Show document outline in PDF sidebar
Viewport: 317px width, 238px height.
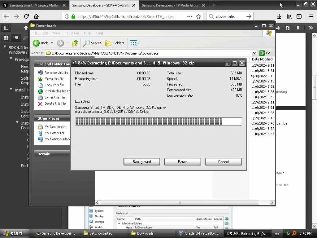[16, 38]
